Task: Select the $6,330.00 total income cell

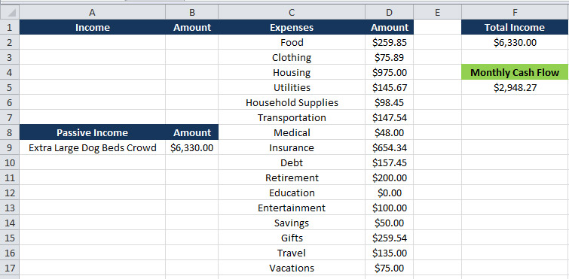Action: (515, 42)
